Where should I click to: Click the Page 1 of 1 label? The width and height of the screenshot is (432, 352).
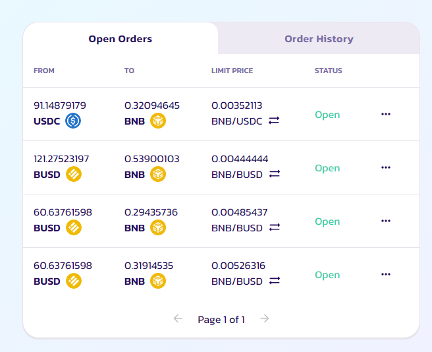click(x=221, y=320)
